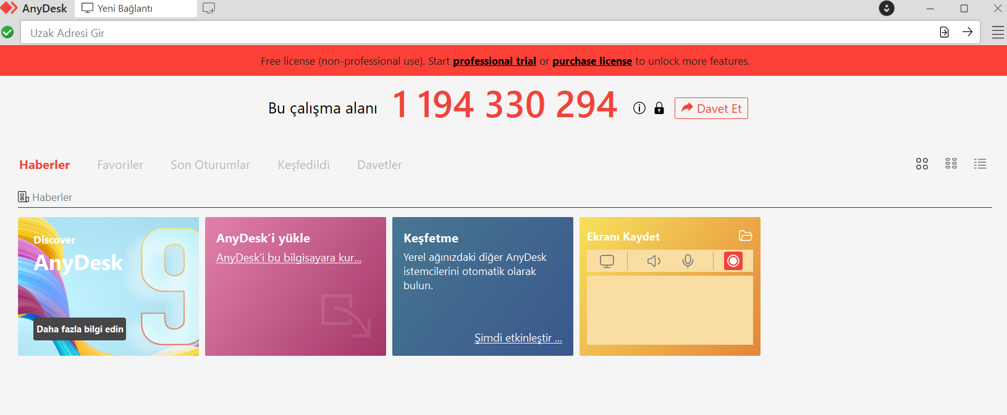Click the green connection status checkmark
Image resolution: width=1007 pixels, height=415 pixels.
pos(7,32)
